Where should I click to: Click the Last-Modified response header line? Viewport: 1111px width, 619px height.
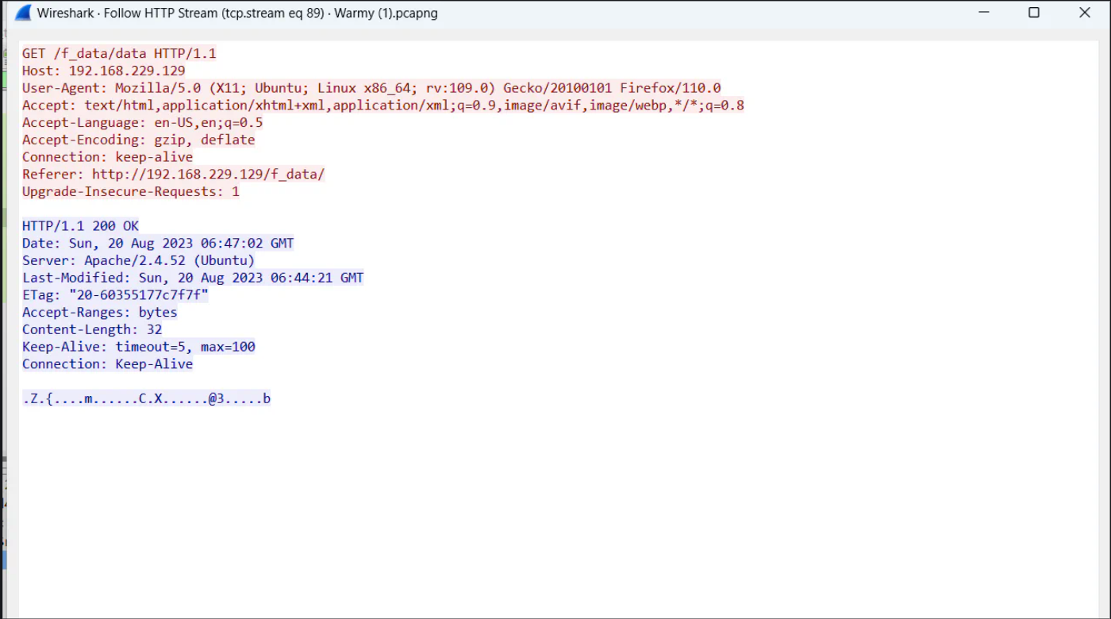(x=192, y=279)
